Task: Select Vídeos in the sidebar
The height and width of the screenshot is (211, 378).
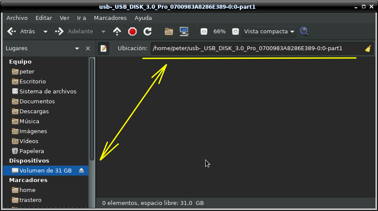Action: click(46, 141)
